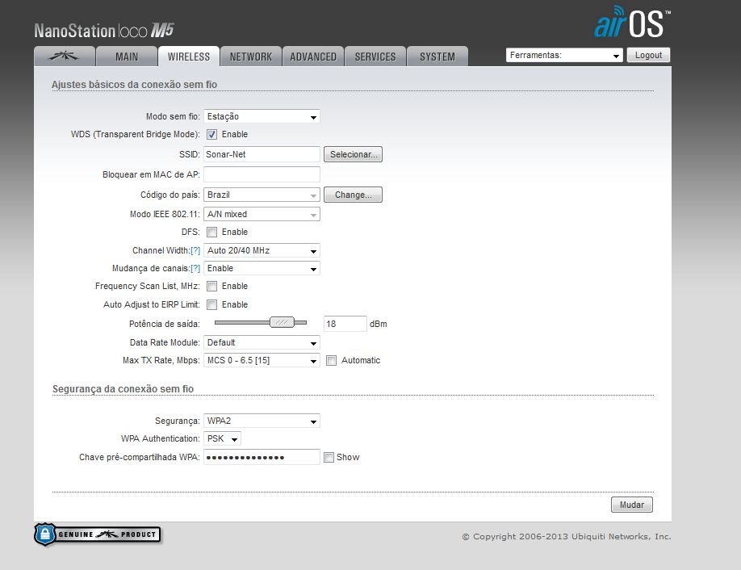The image size is (741, 570).
Task: Open the Segurança dropdown
Action: tap(262, 421)
